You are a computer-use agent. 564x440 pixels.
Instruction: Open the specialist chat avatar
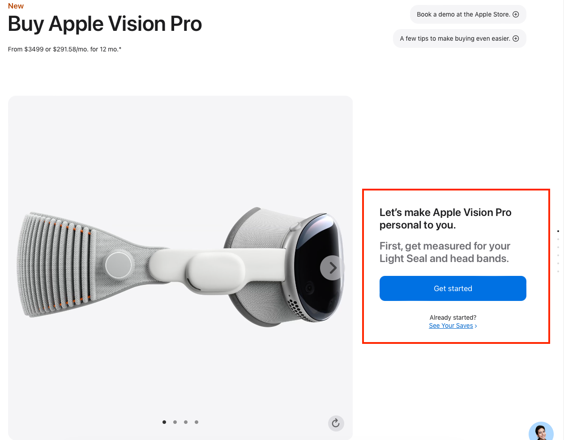click(541, 431)
